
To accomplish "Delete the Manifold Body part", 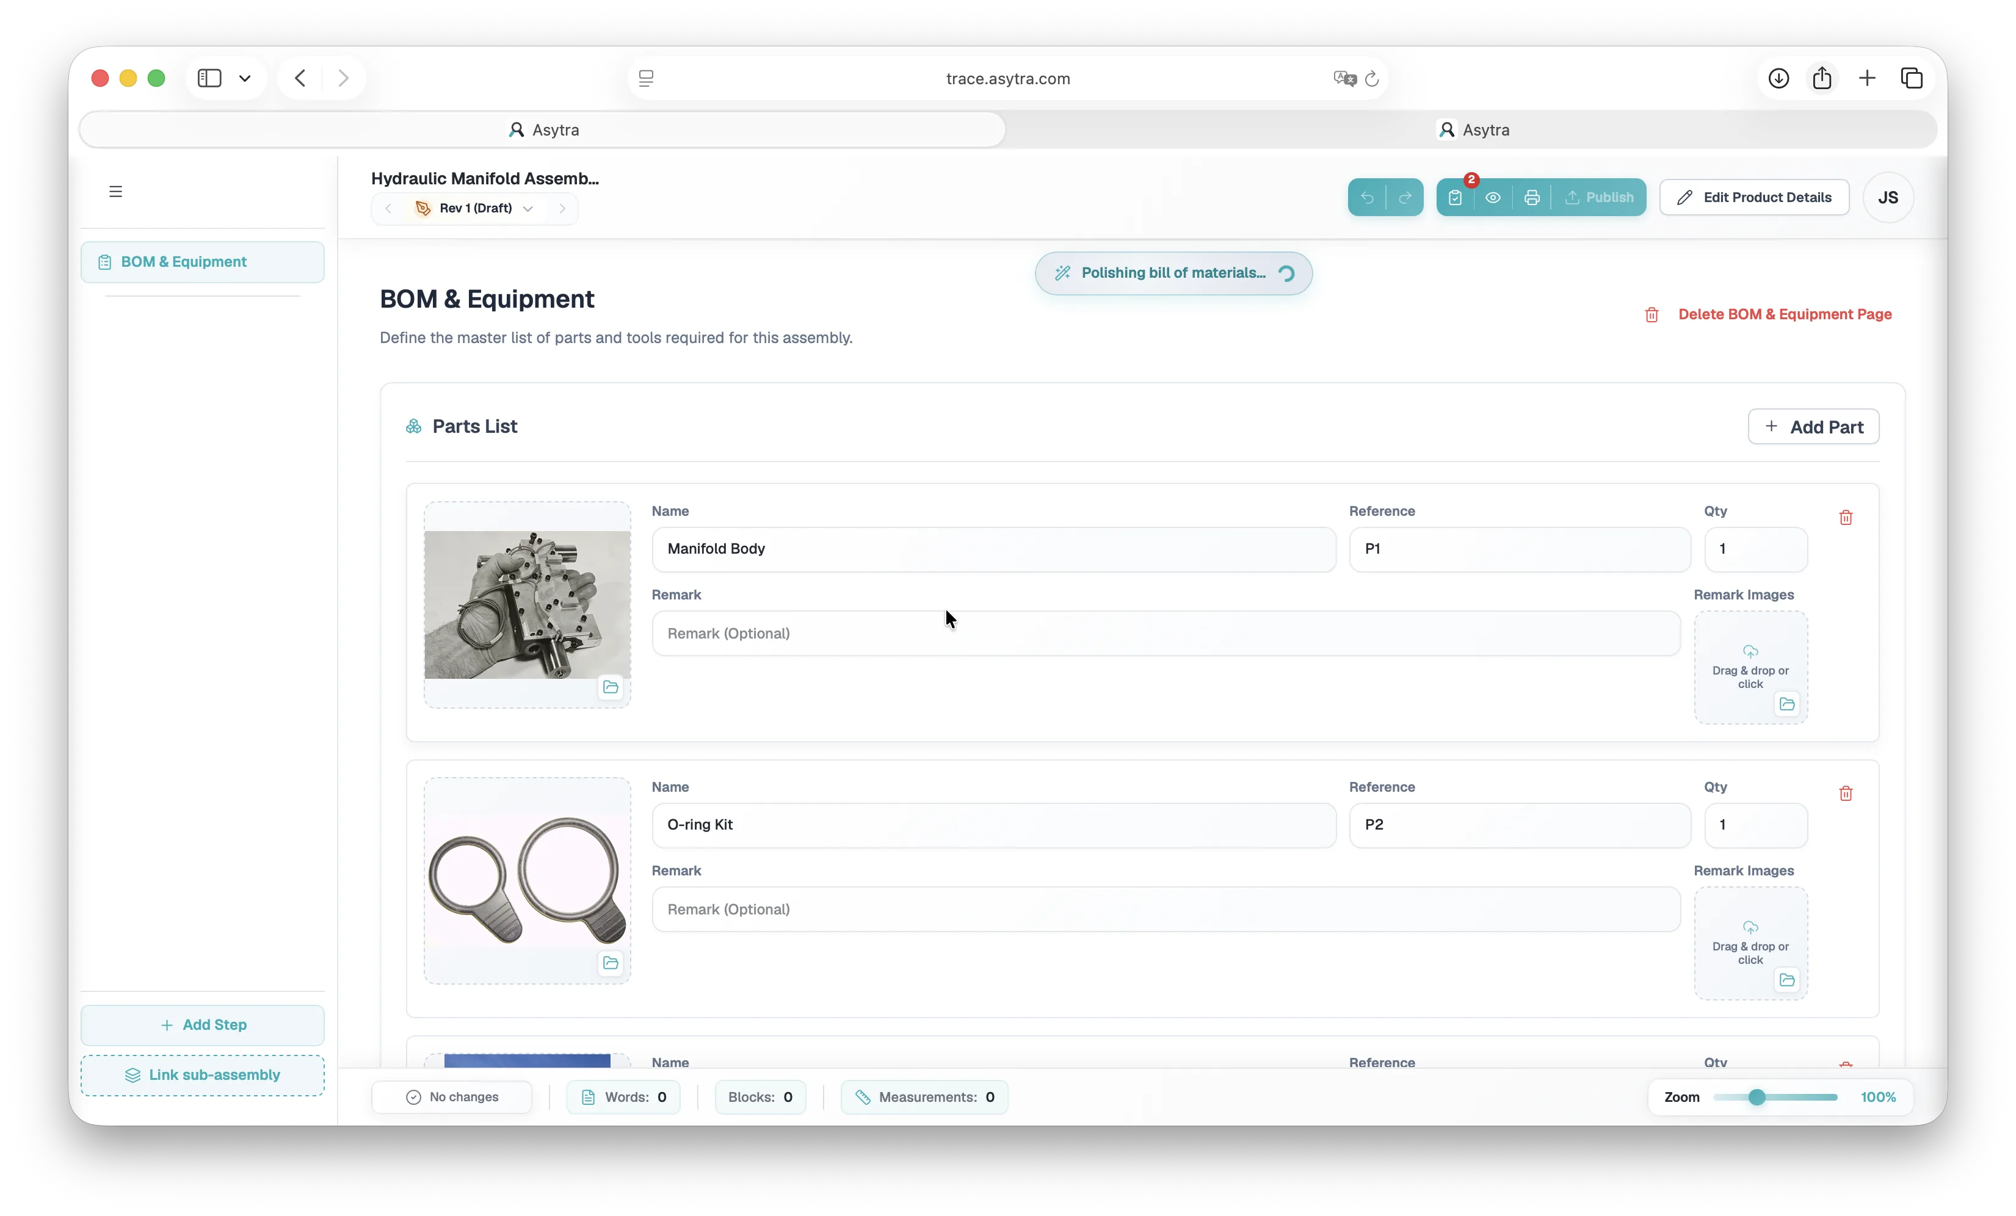I will [x=1846, y=517].
